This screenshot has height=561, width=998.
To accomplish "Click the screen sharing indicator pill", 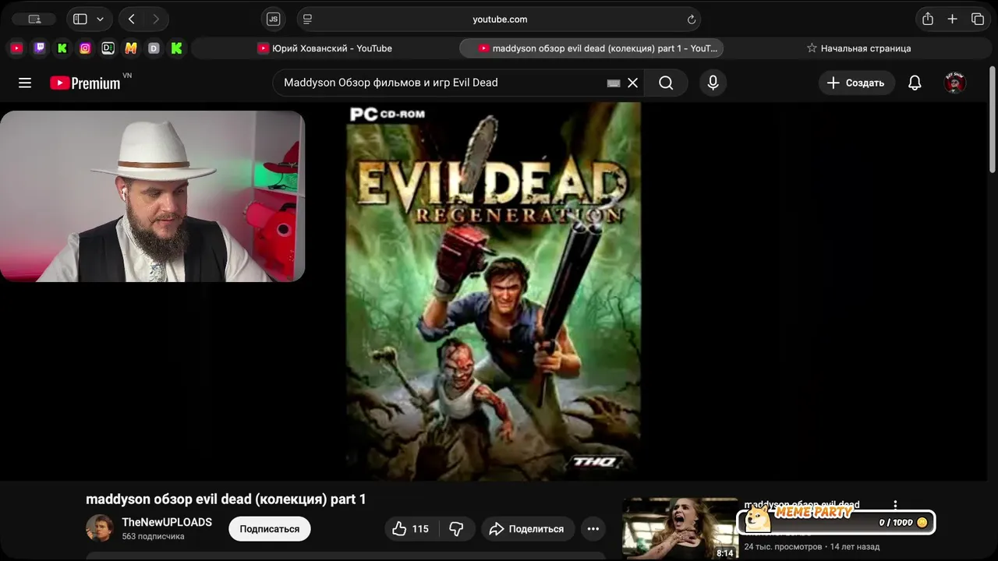I will click(x=34, y=19).
